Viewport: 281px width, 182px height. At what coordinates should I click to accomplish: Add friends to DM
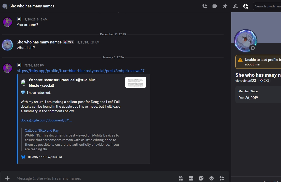click(235, 6)
